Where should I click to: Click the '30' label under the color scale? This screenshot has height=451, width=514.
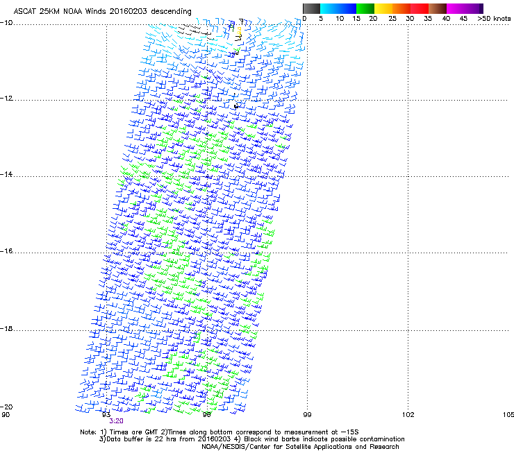click(x=410, y=19)
